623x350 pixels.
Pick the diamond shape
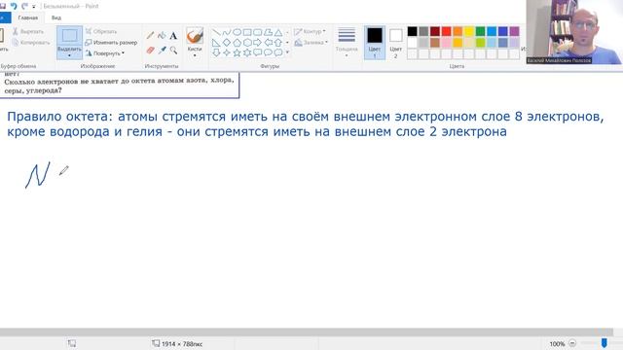click(x=227, y=43)
